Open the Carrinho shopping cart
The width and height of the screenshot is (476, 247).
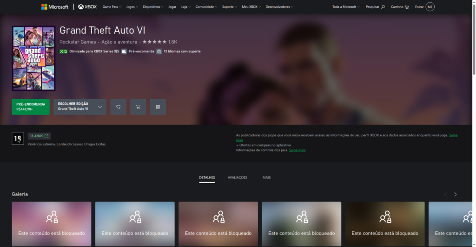pyautogui.click(x=400, y=6)
